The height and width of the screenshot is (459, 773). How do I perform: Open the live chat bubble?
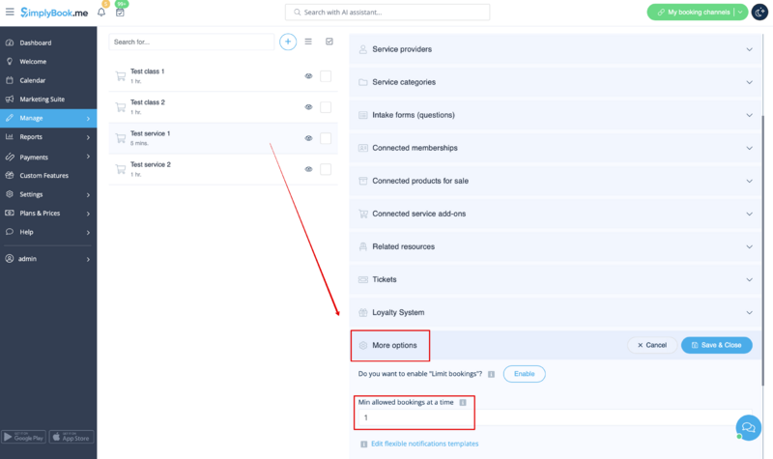748,427
